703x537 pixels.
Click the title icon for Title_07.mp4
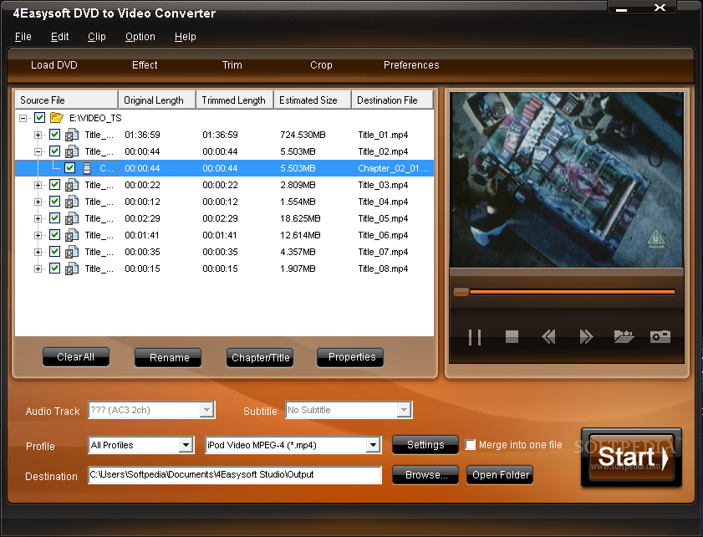tap(72, 252)
